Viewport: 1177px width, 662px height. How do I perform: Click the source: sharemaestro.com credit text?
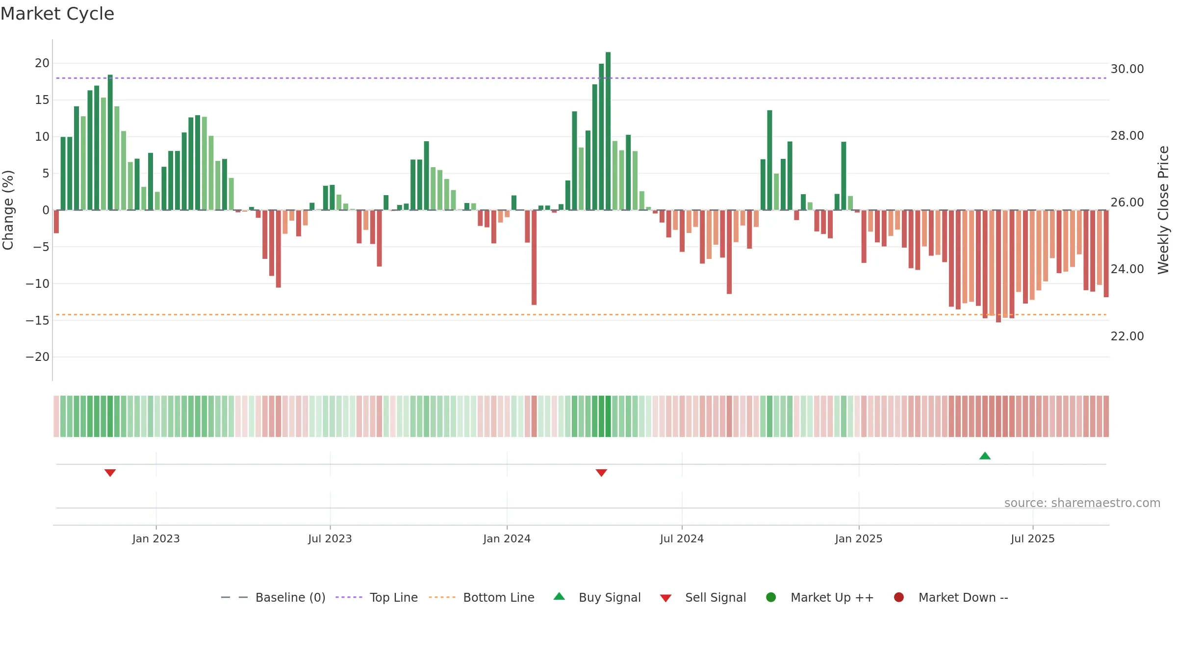(1082, 503)
